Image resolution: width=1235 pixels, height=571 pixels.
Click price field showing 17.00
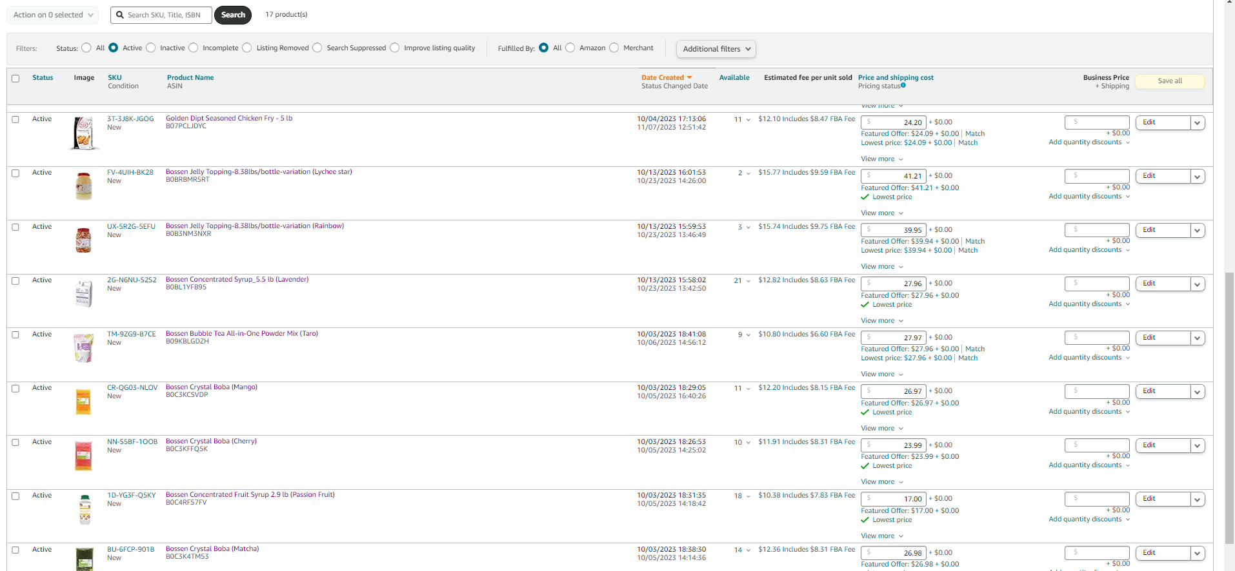click(894, 499)
